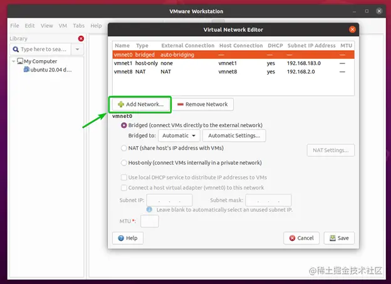Click the blue info icon near subnet hint

[149, 209]
